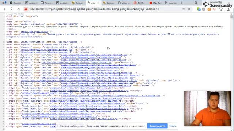Open the jquery.cookie.js script link
The height and width of the screenshot is (131, 234).
86,98
